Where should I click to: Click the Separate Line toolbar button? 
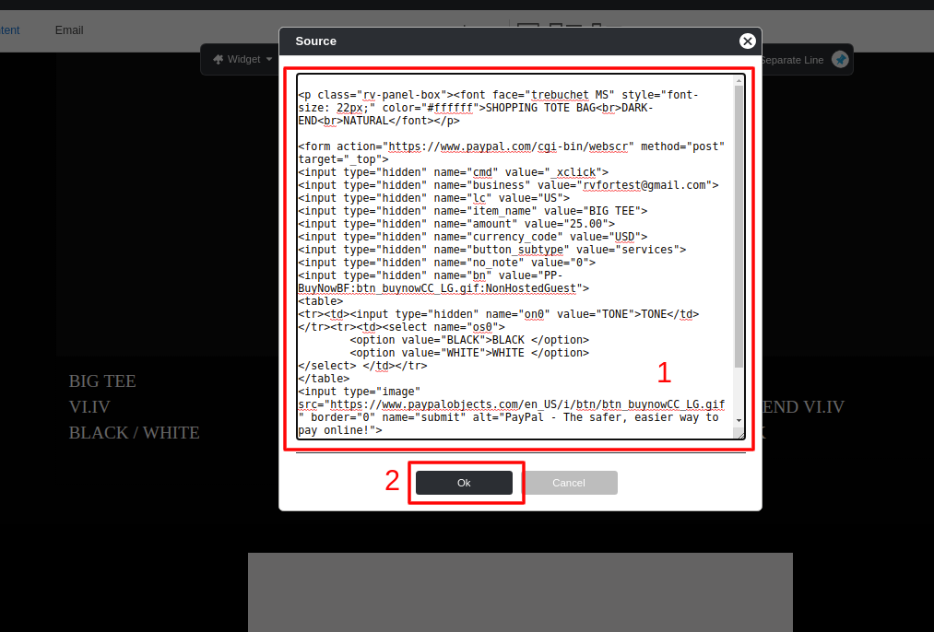coord(792,60)
